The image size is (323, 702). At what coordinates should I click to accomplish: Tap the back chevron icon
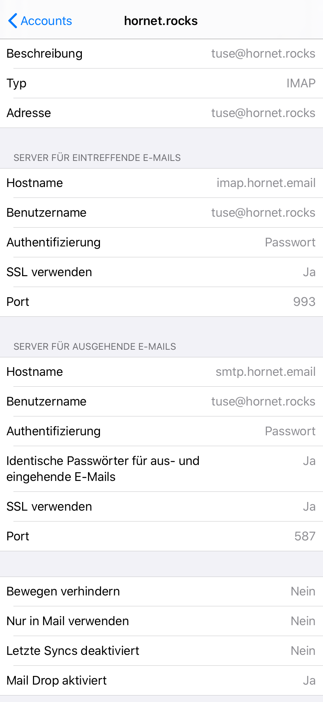(12, 21)
